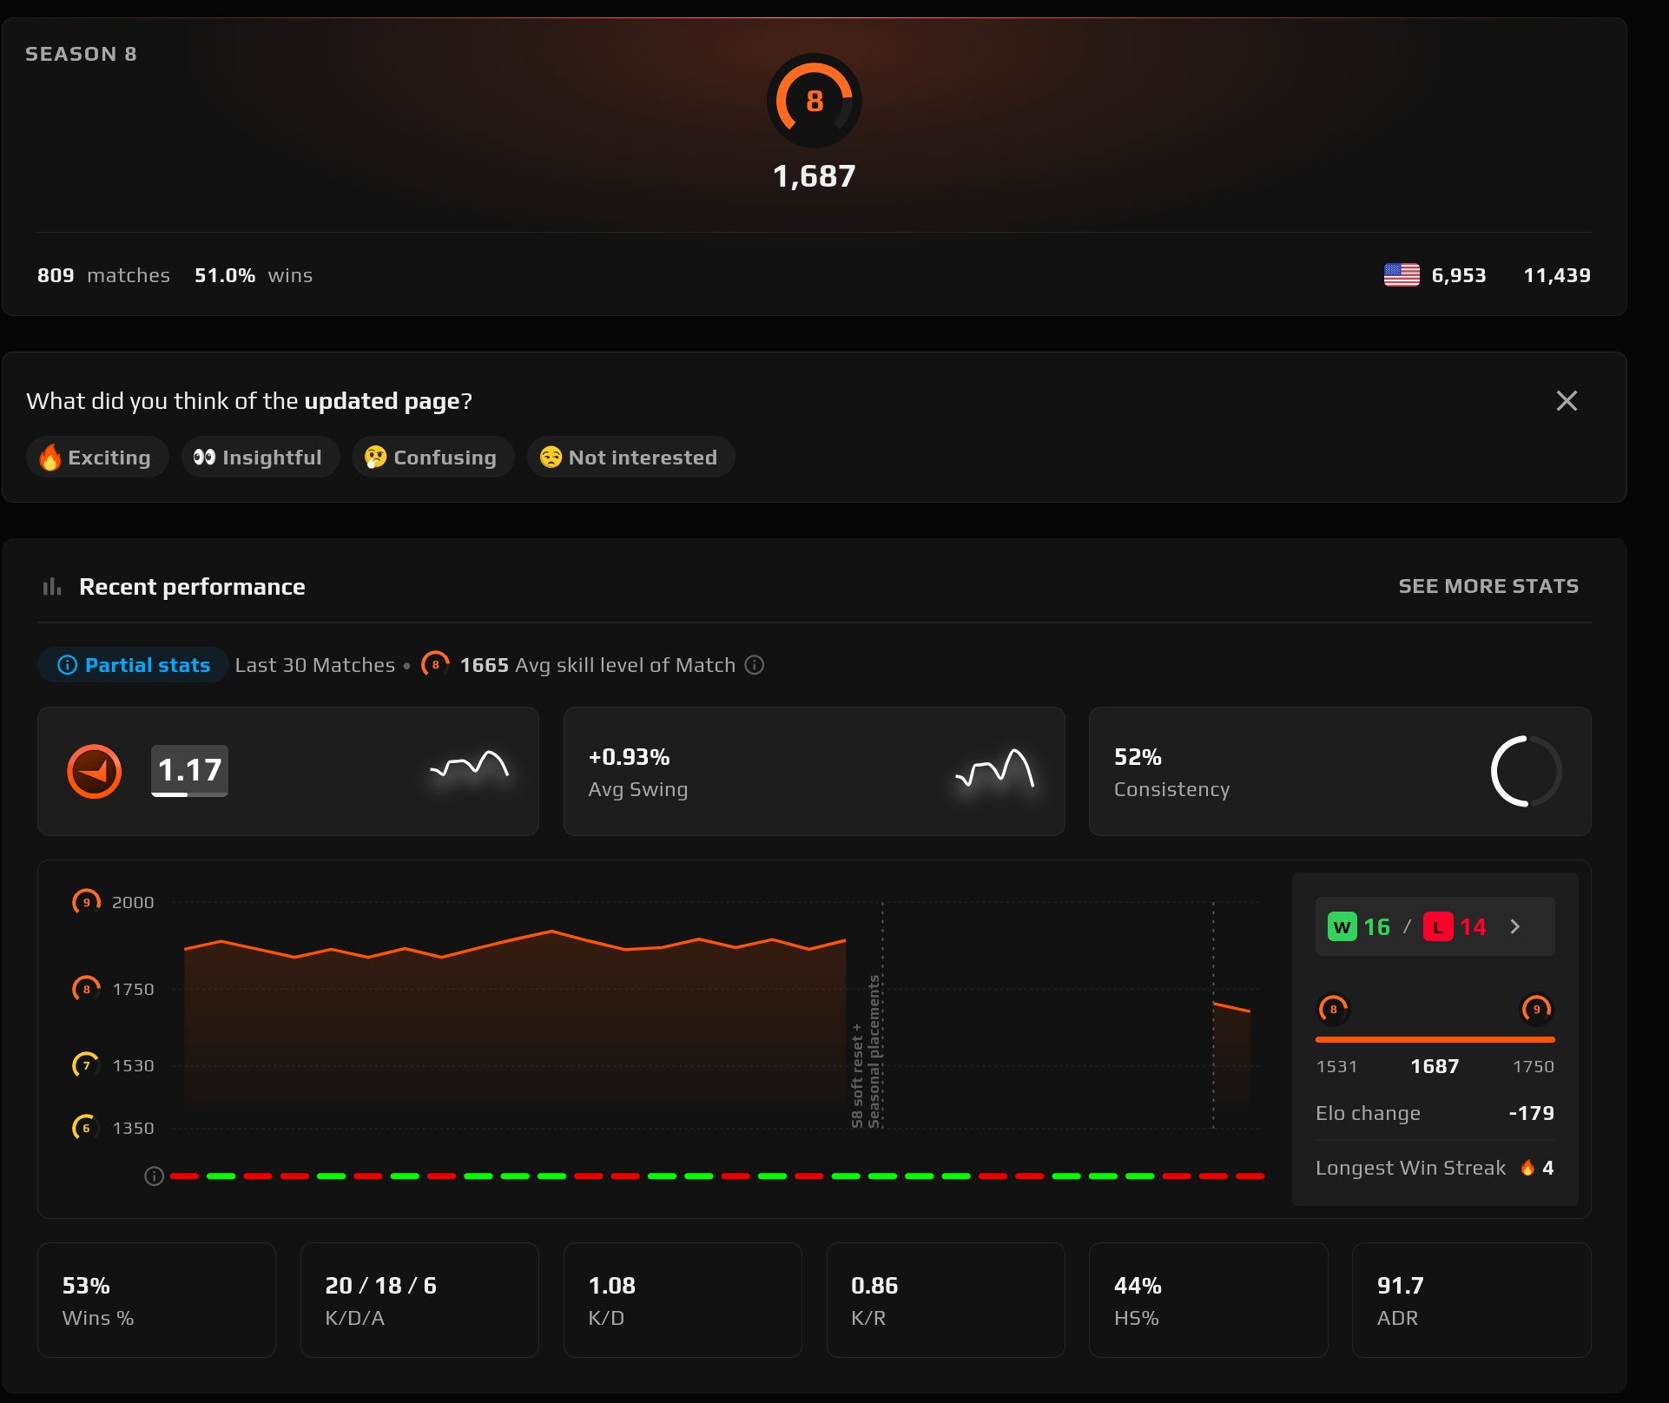Viewport: 1669px width, 1403px height.
Task: Click info icon beside Avg skill level
Action: [755, 665]
